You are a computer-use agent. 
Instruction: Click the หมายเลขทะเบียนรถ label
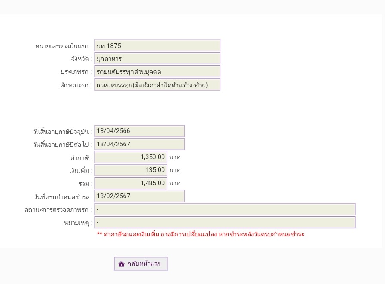click(x=63, y=46)
